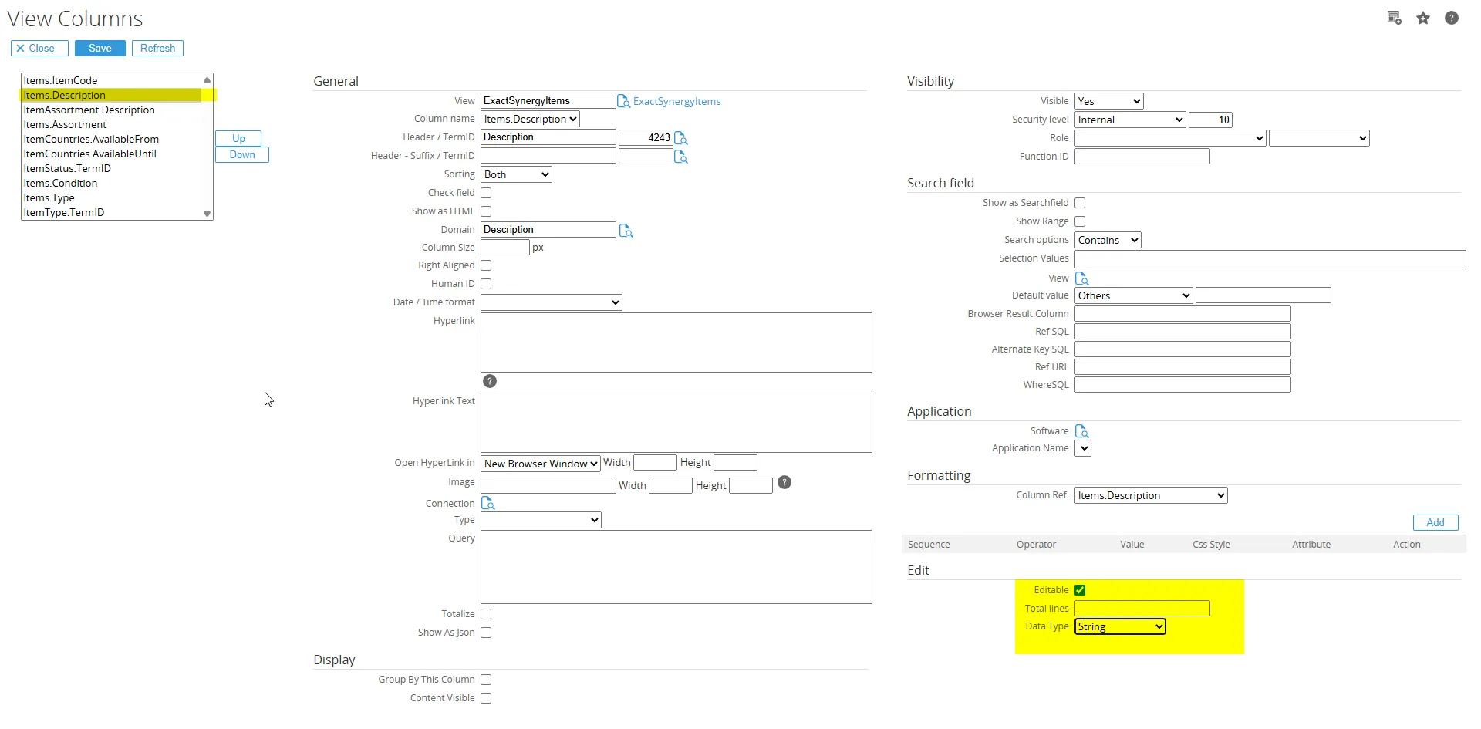
Task: Select Items.Assortment in the column list
Action: coord(65,124)
